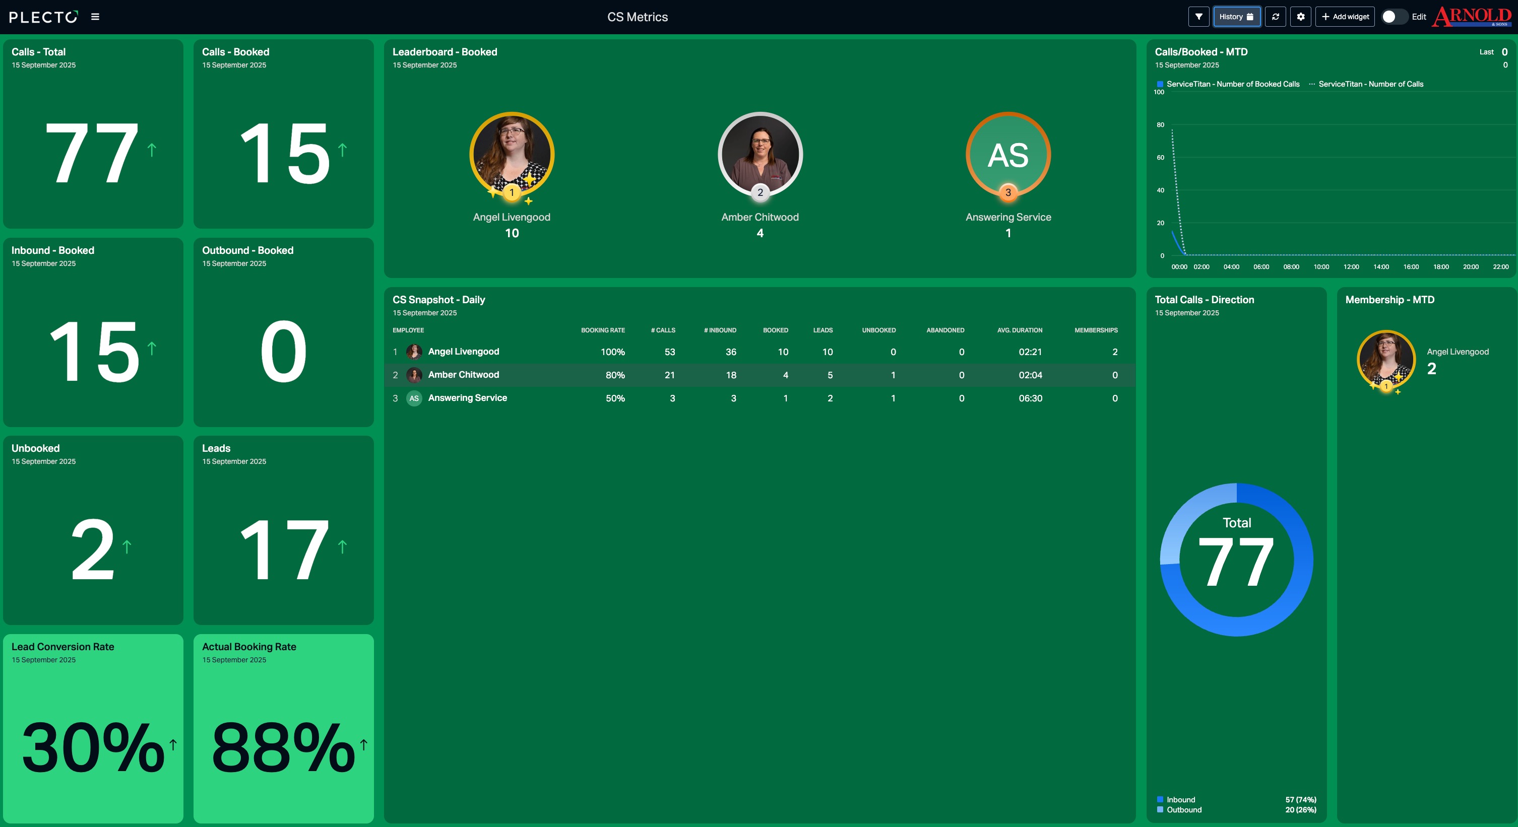
Task: Click the CS Metrics dashboard title
Action: pyautogui.click(x=638, y=17)
